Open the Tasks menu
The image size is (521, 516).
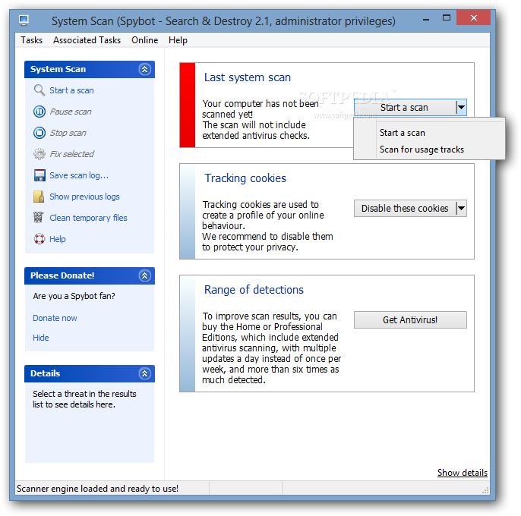click(x=32, y=40)
